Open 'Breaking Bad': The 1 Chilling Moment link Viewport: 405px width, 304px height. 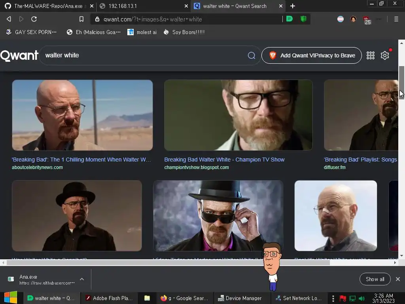(x=81, y=160)
